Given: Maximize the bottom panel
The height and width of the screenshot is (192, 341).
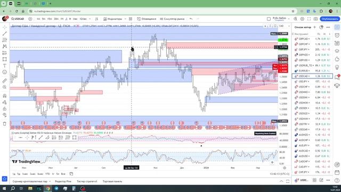Looking at the screenshot, I should point(288,181).
